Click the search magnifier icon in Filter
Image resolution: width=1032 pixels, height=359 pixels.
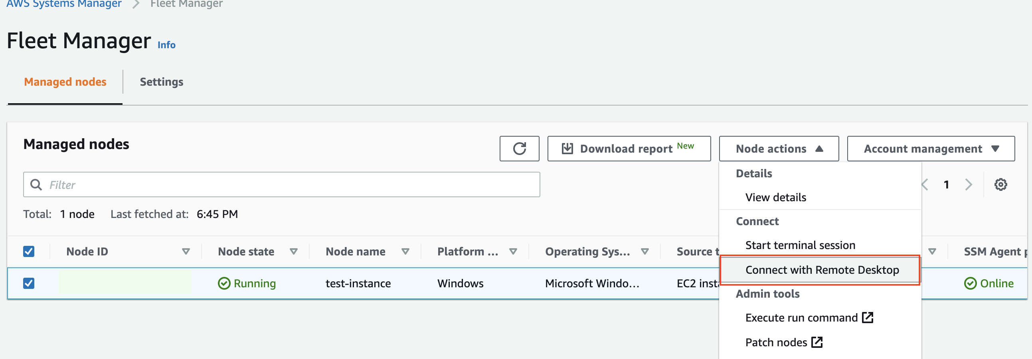pos(36,184)
